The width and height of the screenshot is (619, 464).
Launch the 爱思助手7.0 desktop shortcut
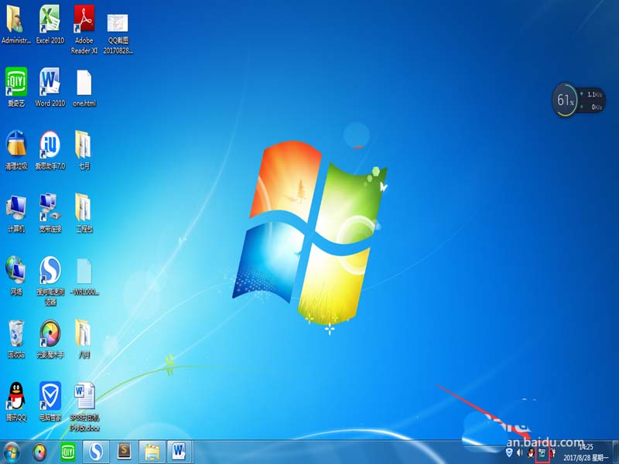[x=50, y=150]
